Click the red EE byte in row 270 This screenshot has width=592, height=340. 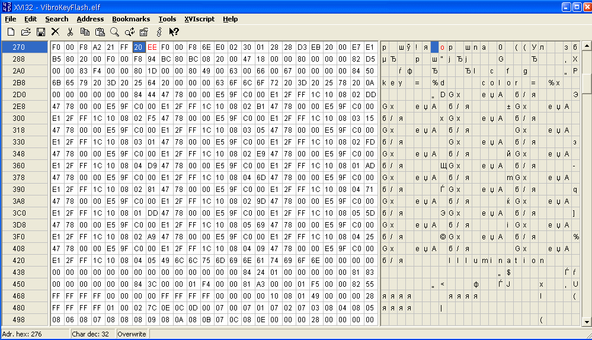pyautogui.click(x=152, y=47)
